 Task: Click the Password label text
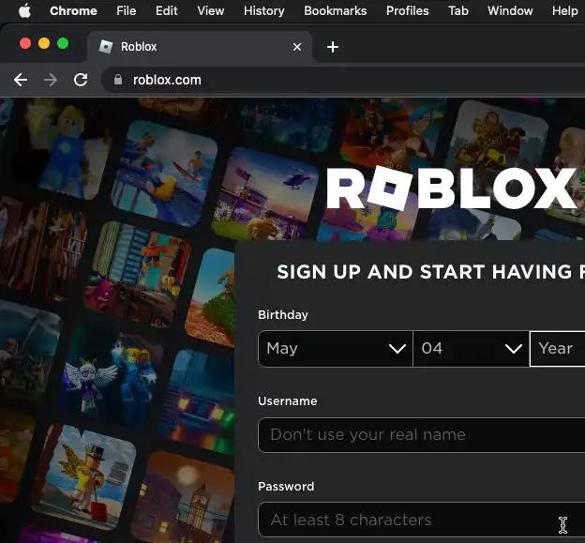click(x=286, y=487)
